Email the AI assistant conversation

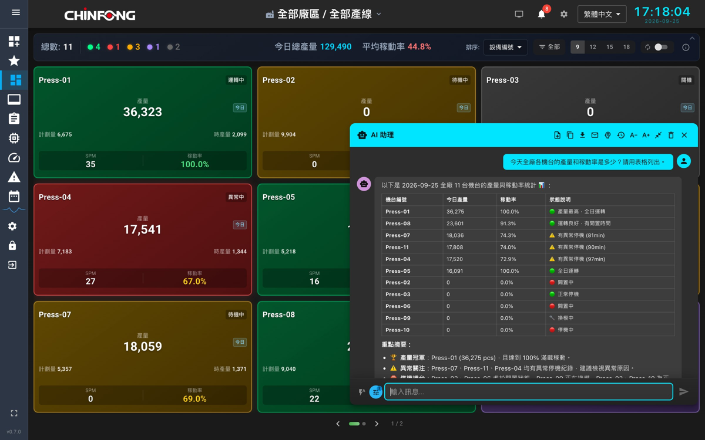595,135
